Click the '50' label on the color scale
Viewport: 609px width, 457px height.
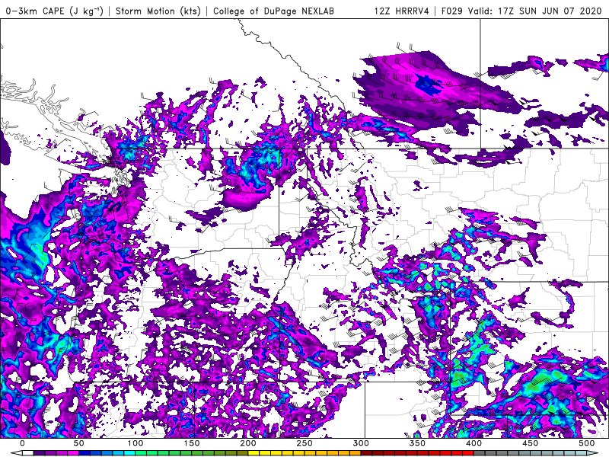click(x=78, y=443)
